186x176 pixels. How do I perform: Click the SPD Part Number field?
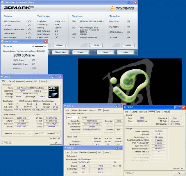tap(92, 130)
